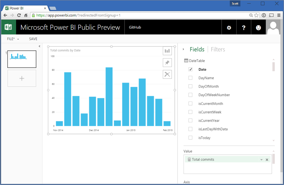The image size is (284, 185).
Task: Click the SAVE button
Action: point(33,39)
